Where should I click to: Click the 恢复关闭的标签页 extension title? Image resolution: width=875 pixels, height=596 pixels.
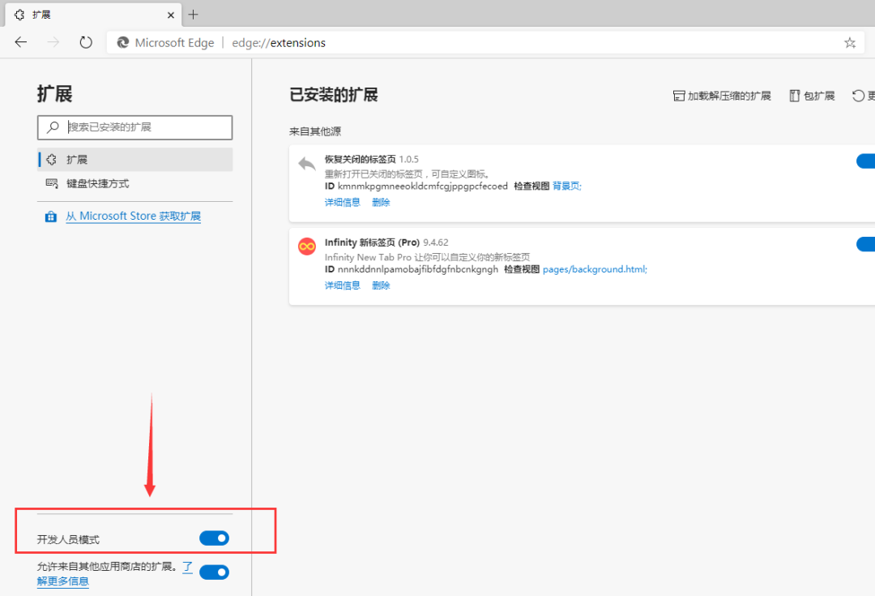(x=360, y=159)
